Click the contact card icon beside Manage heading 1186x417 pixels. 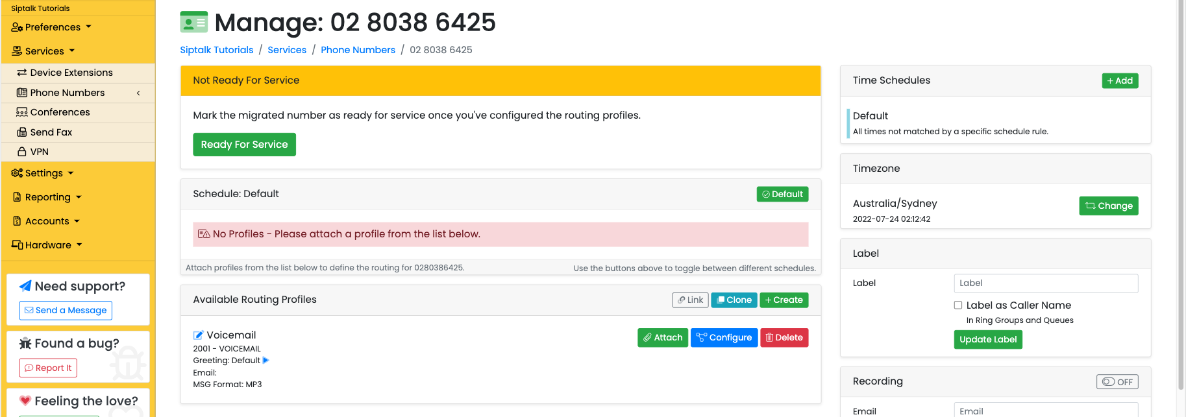[193, 22]
